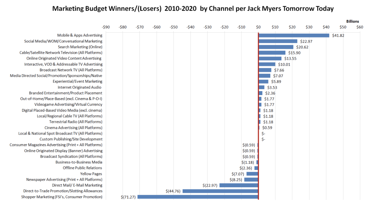Click the $0 axis tick label
The image size is (386, 208).
258,27
